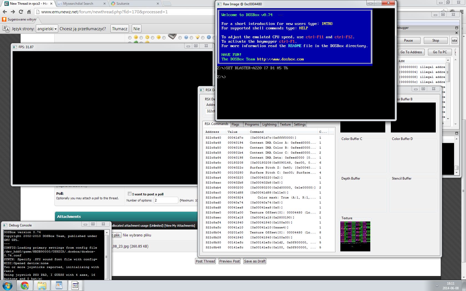This screenshot has height=291, width=466.
Task: Select the lightbulb post icon
Action: click(x=197, y=37)
